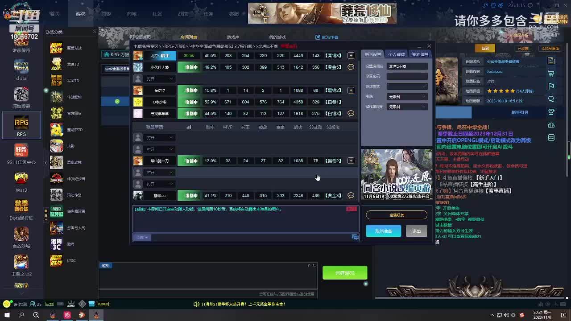571x321 pixels.
Task: Open the 我的游戏 tab
Action: coord(277,37)
